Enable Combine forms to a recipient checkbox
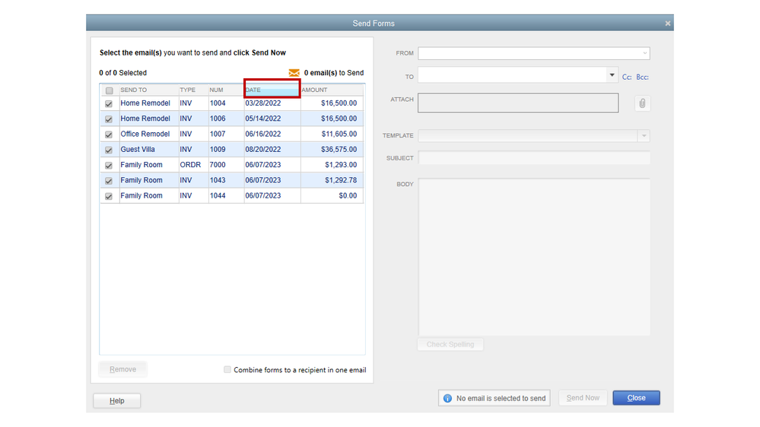 tap(227, 369)
